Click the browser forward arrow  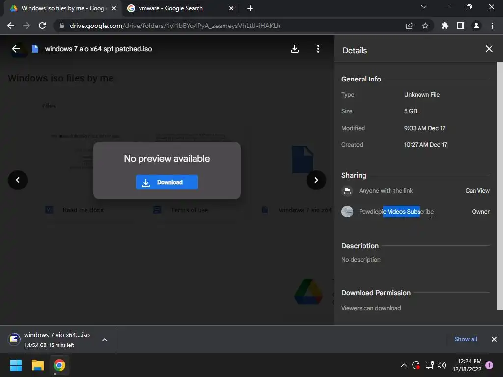[x=27, y=26]
